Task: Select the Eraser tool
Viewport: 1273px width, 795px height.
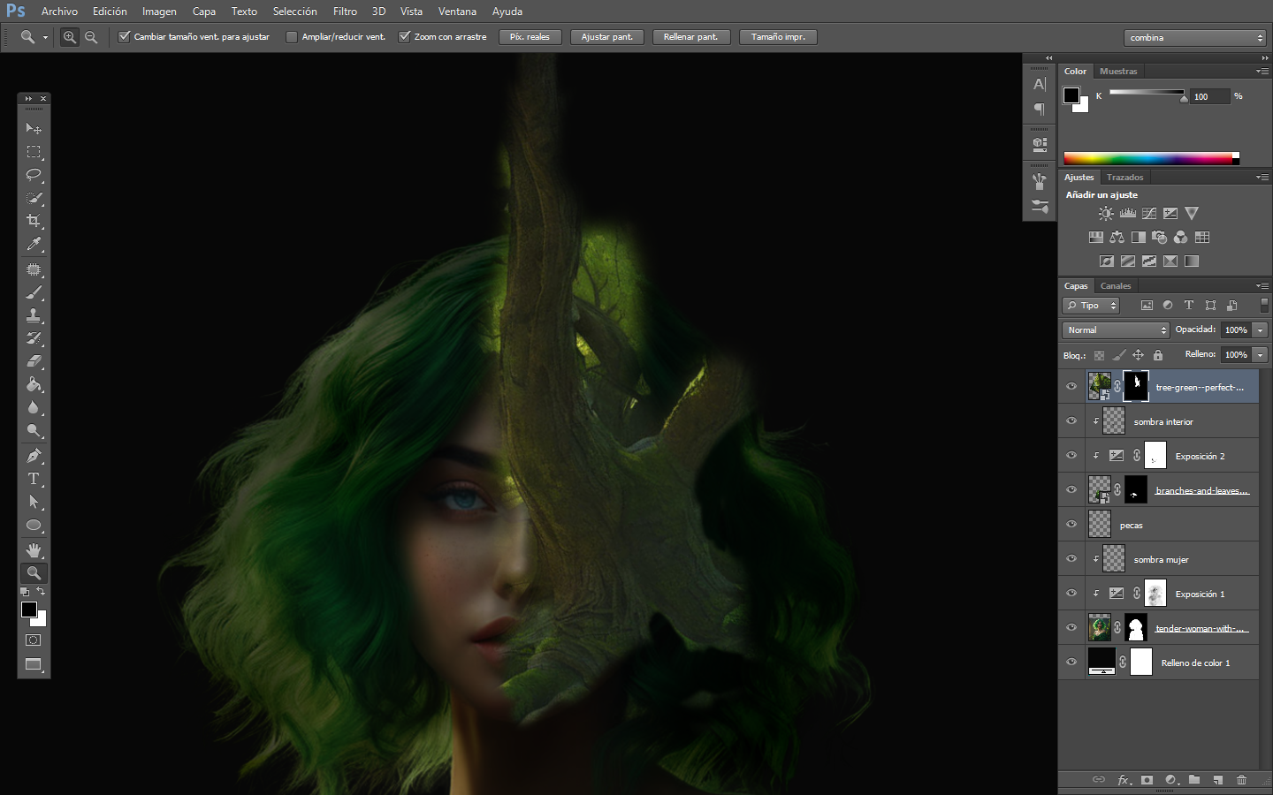Action: pos(34,361)
